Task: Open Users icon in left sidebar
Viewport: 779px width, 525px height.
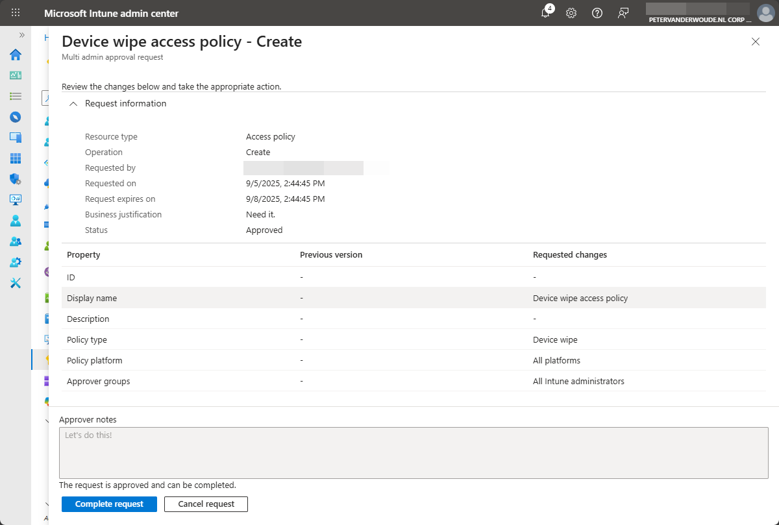Action: 16,221
